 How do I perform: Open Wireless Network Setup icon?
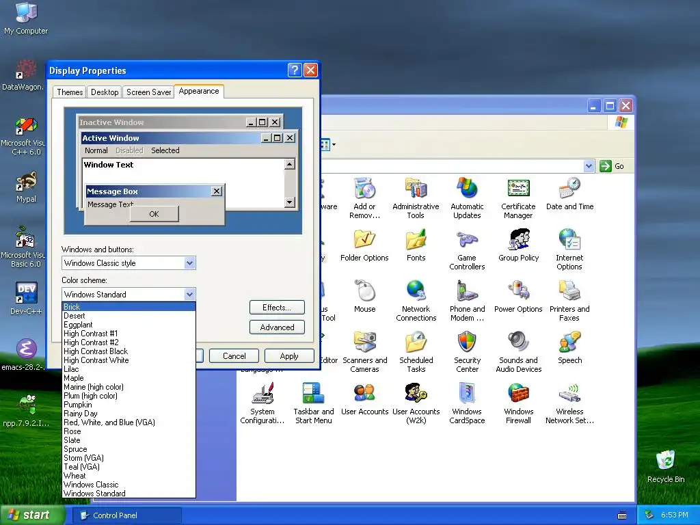pos(569,403)
